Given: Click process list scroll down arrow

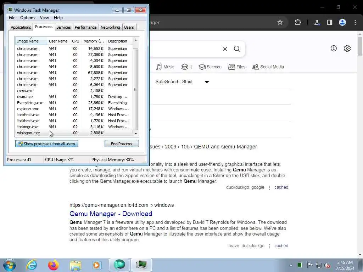Looking at the screenshot, I should coord(136,134).
